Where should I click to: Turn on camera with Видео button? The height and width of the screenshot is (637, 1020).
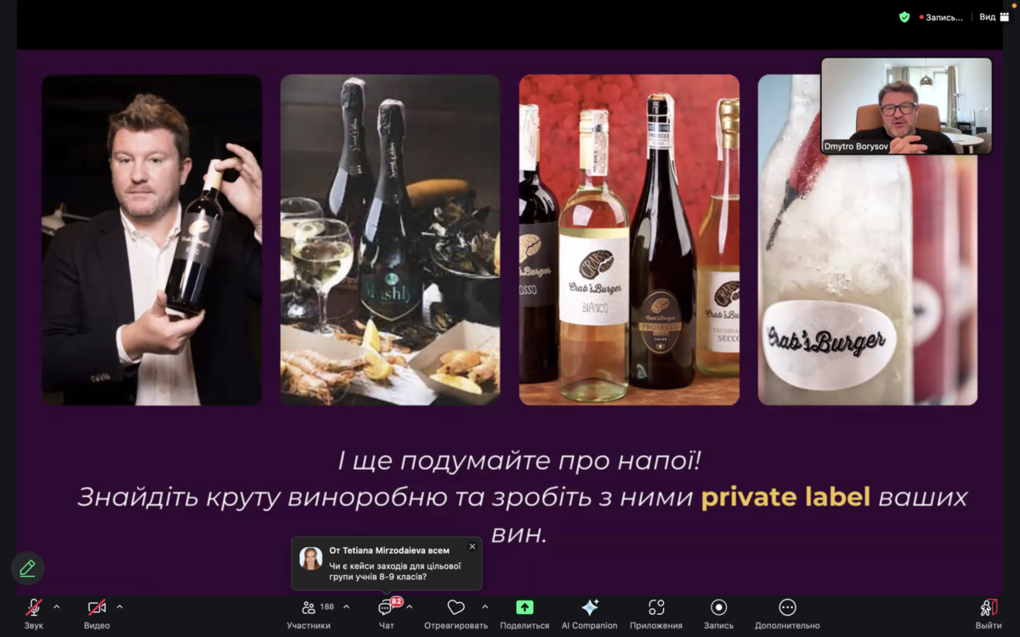pos(97,608)
